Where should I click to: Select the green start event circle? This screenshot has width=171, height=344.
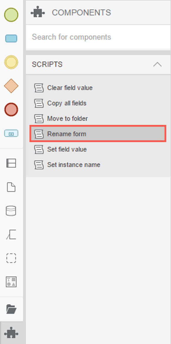tap(11, 15)
